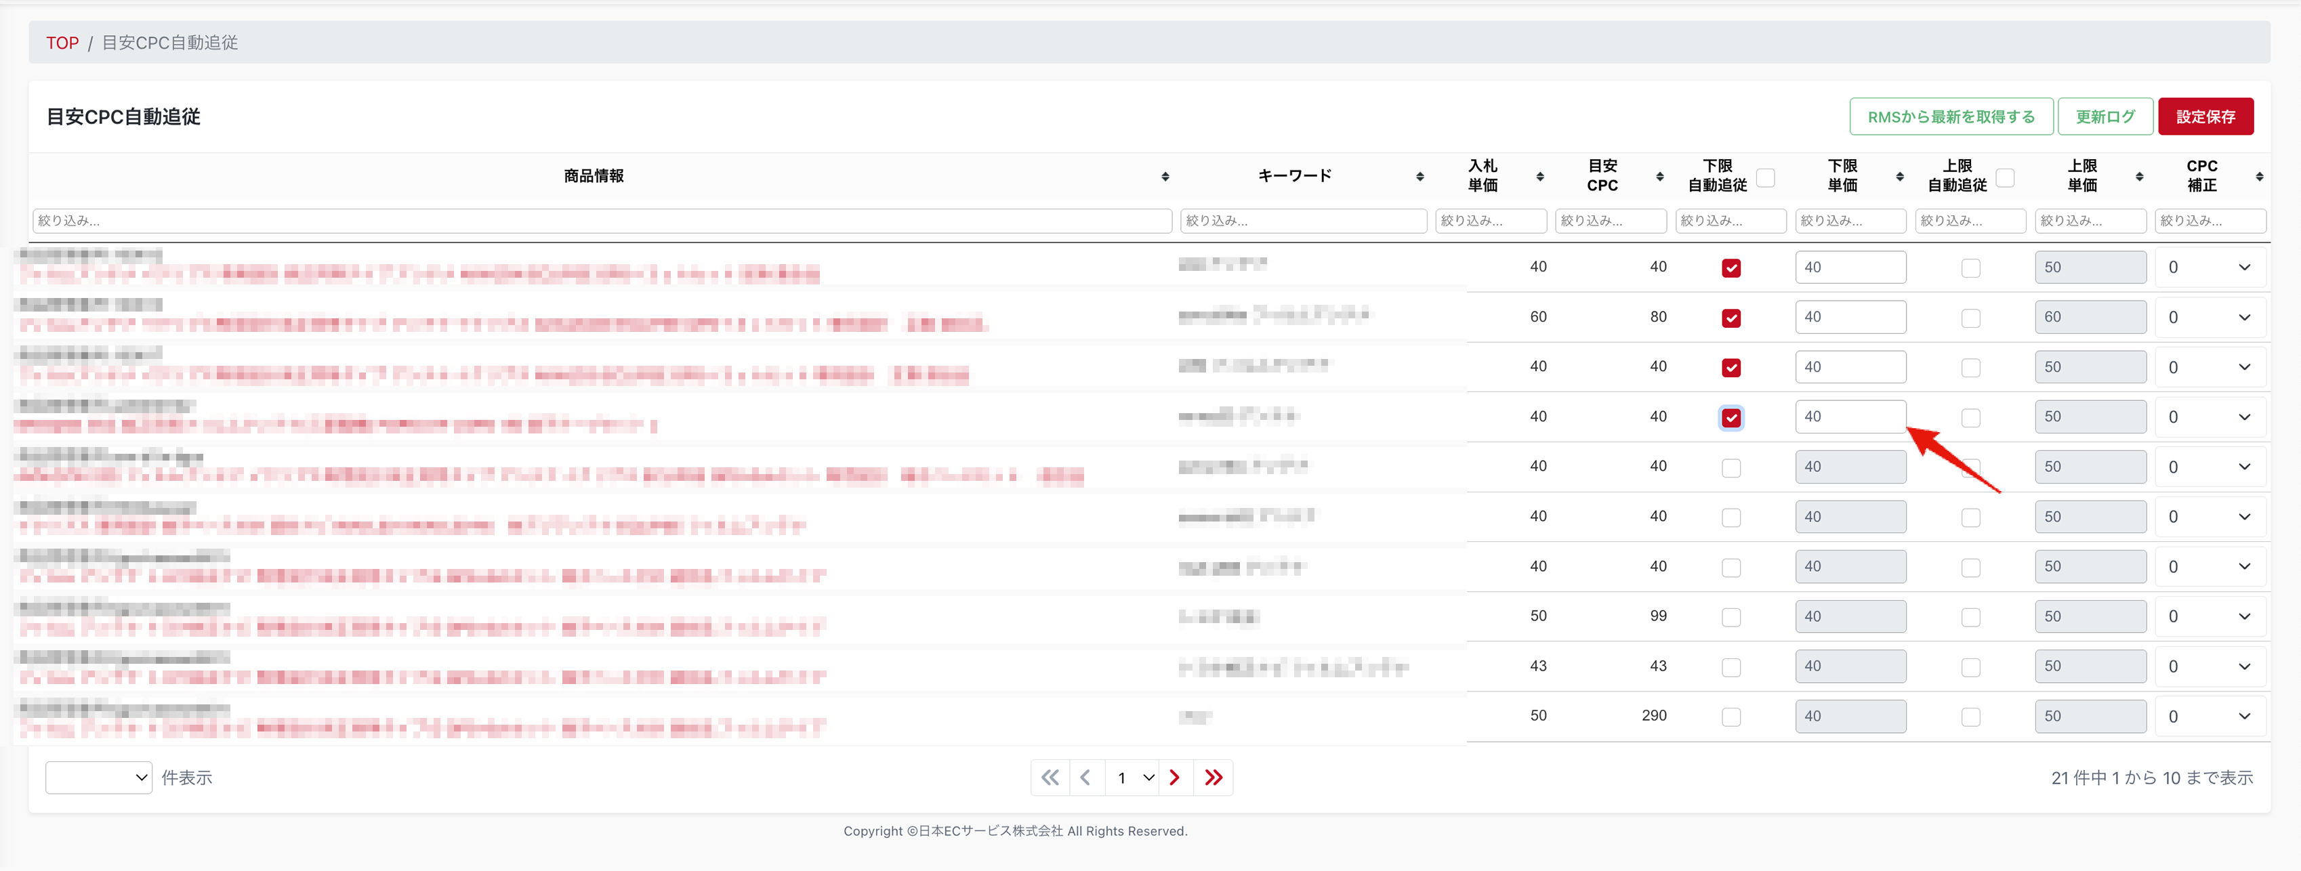2301x871 pixels.
Task: Go to previous page arrow
Action: pos(1085,778)
